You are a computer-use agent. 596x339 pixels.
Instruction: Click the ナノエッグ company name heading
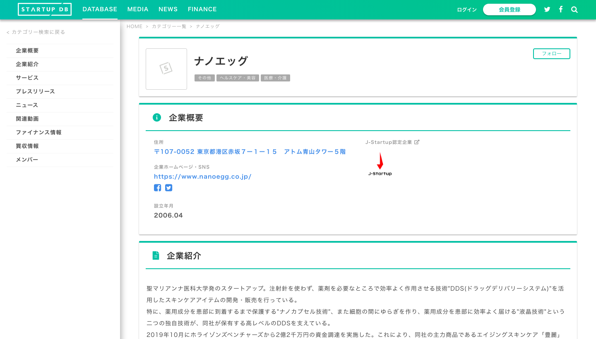[221, 61]
